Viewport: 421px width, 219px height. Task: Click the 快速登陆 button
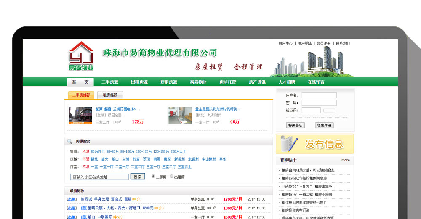pos(296,125)
